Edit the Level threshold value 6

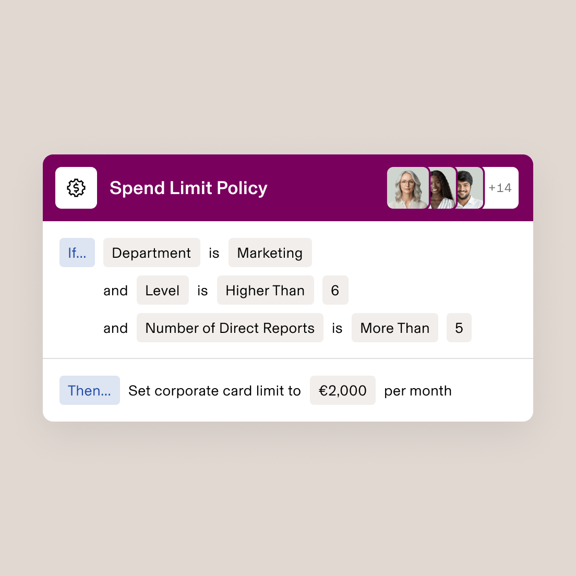(335, 290)
